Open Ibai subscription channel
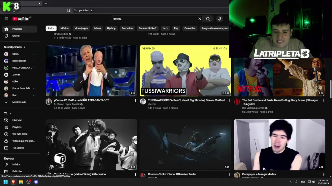 click(x=20, y=95)
